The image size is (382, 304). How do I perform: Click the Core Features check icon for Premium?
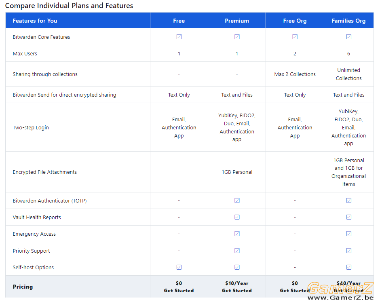point(237,37)
